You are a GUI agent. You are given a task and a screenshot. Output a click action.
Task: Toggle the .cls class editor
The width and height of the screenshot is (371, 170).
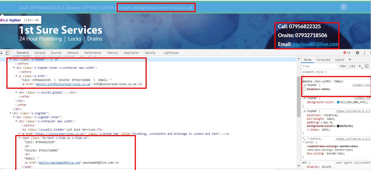[352, 66]
